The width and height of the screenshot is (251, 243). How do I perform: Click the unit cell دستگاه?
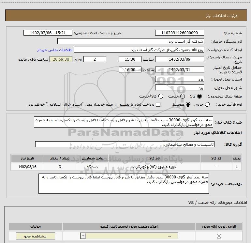92,167
